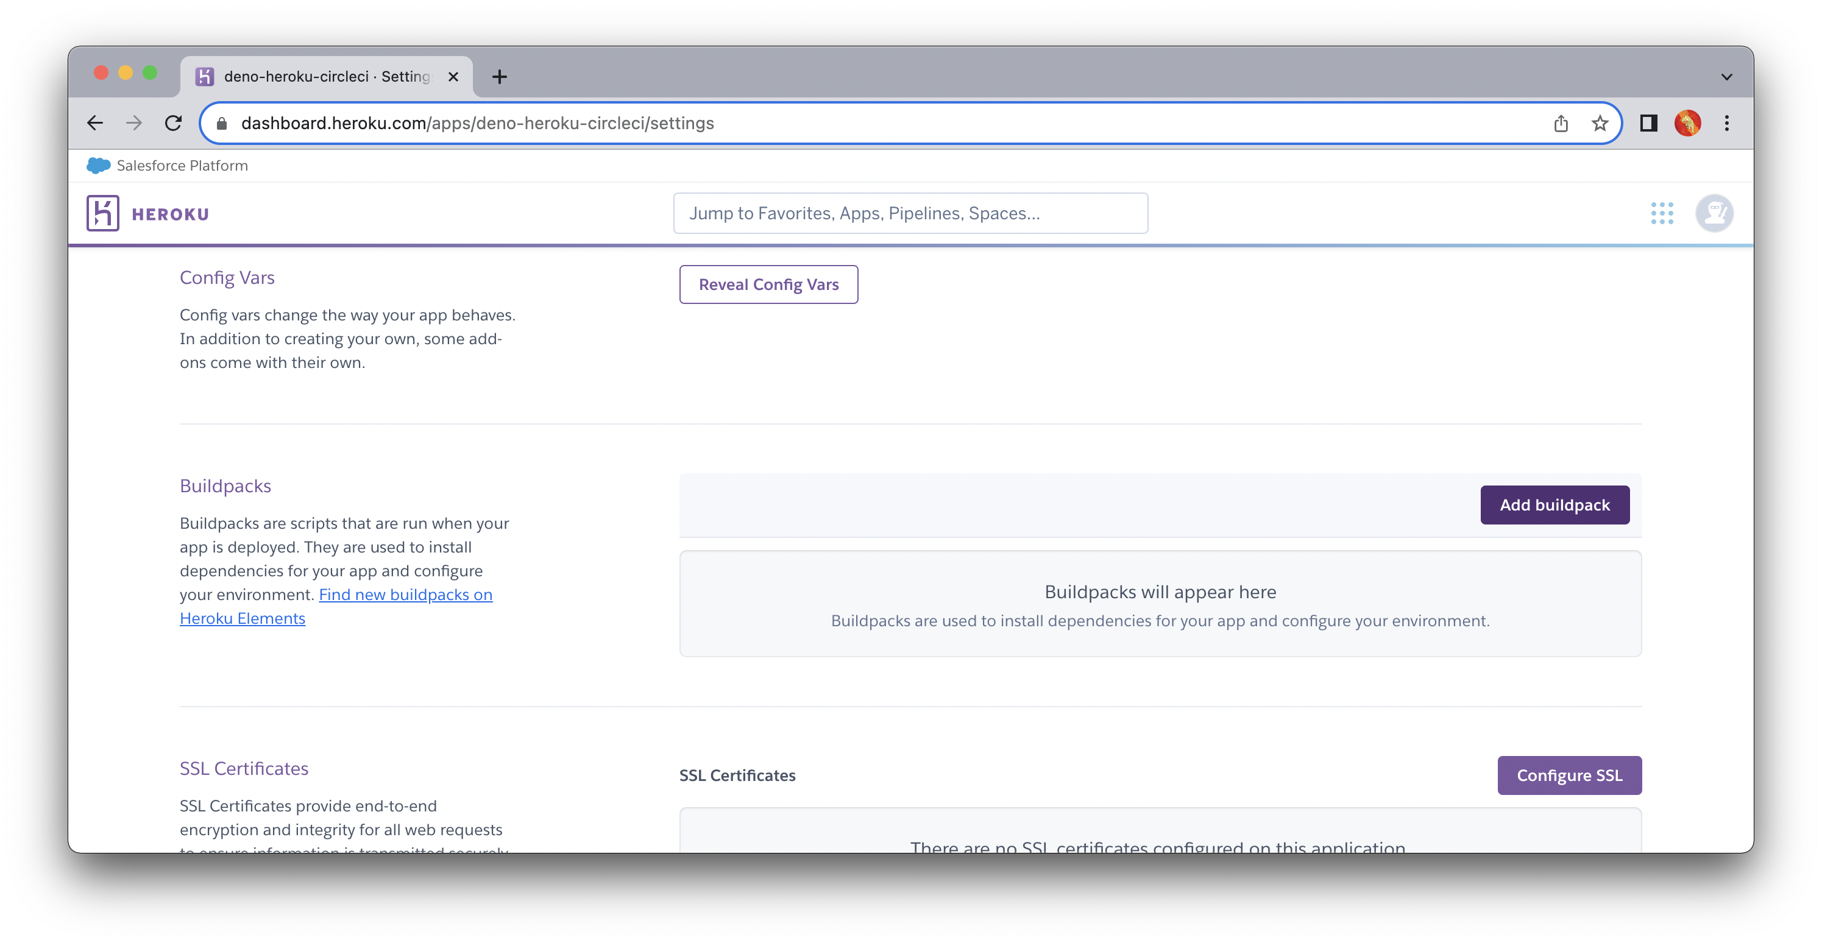The image size is (1822, 943).
Task: Click the share icon in address bar
Action: (x=1561, y=124)
